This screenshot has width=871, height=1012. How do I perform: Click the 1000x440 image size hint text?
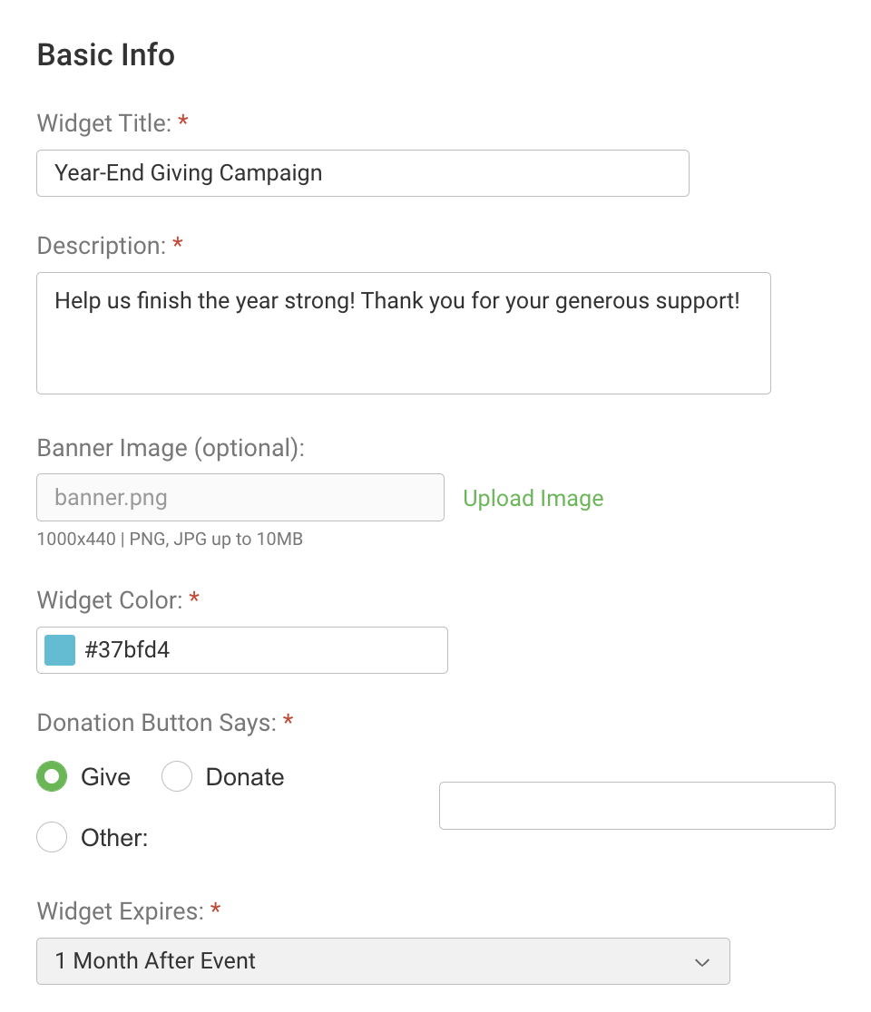click(x=170, y=540)
